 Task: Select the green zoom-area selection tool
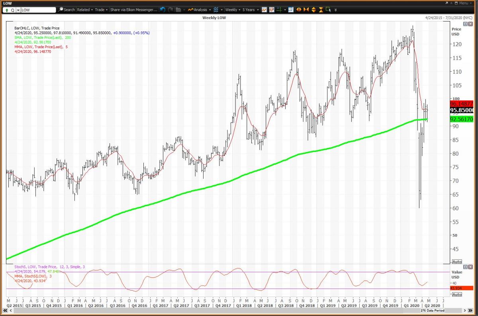[x=328, y=10]
